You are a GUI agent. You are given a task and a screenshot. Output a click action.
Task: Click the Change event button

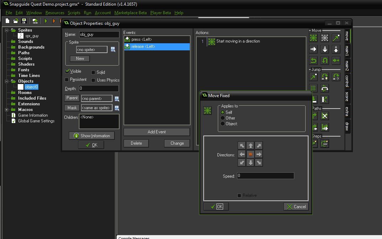click(177, 143)
